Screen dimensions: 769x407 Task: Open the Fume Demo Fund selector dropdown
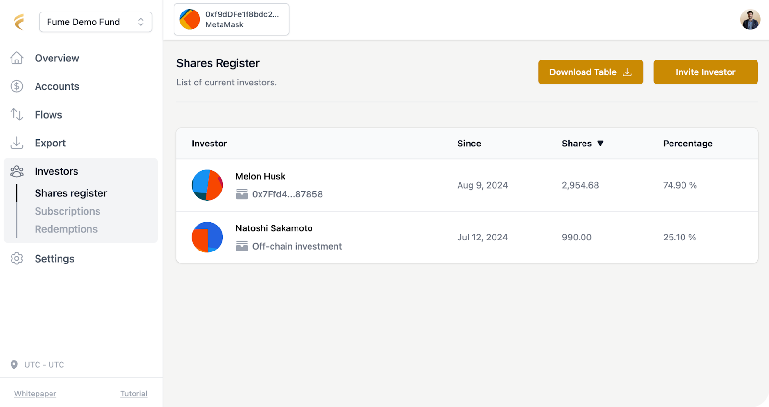click(x=96, y=22)
